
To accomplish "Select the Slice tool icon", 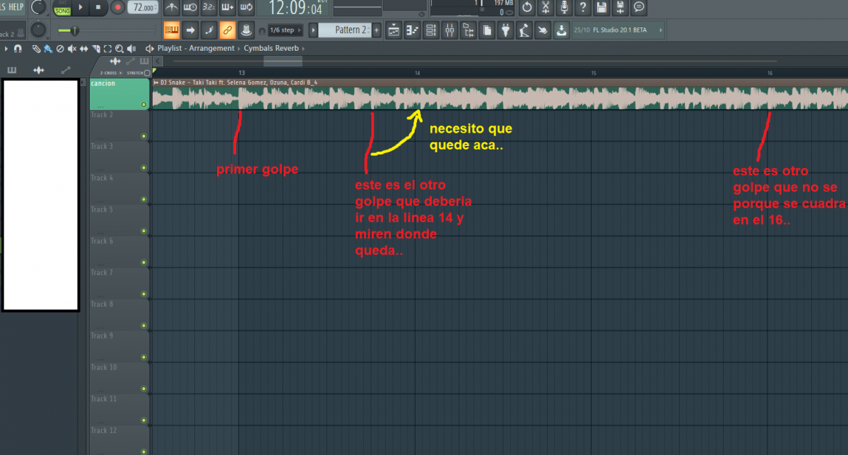I will click(x=95, y=49).
